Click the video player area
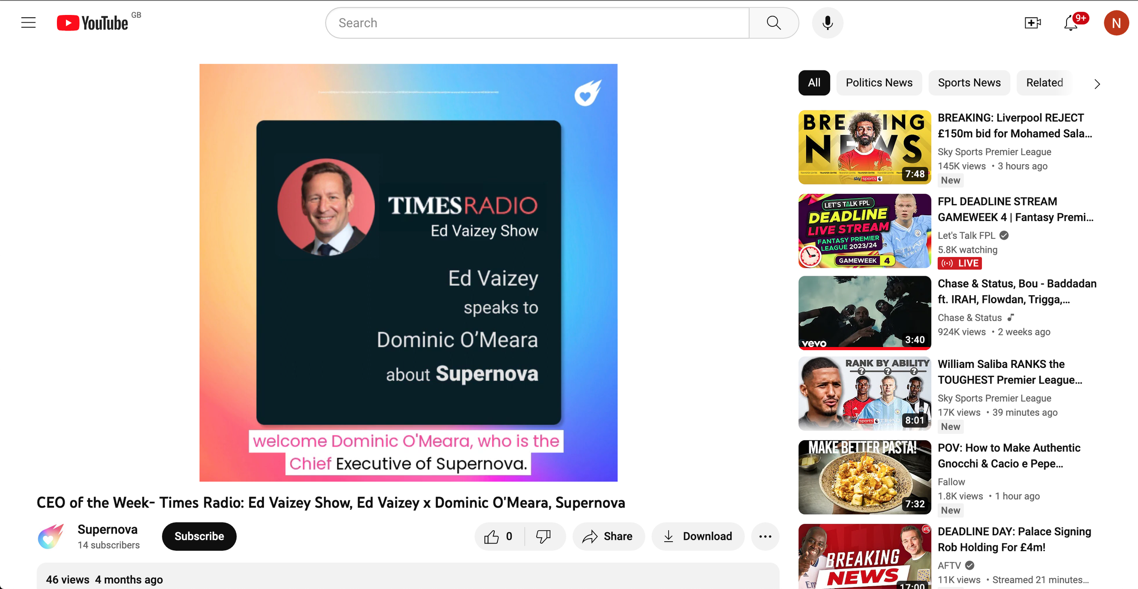The image size is (1138, 589). [x=408, y=272]
